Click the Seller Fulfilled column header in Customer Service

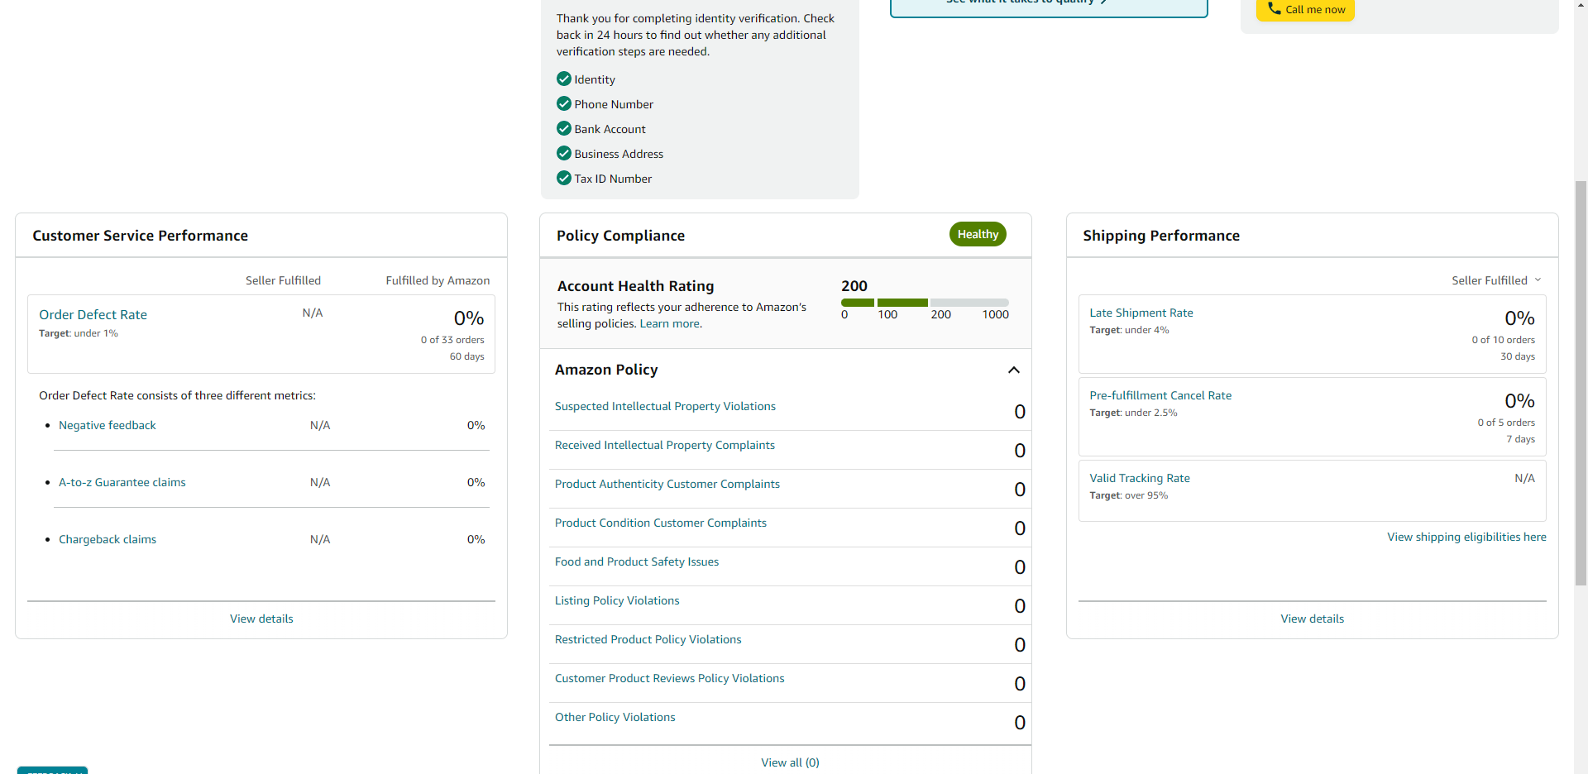click(283, 280)
